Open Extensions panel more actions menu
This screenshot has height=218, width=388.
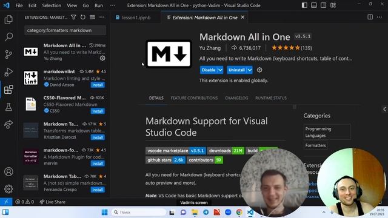[x=102, y=17]
